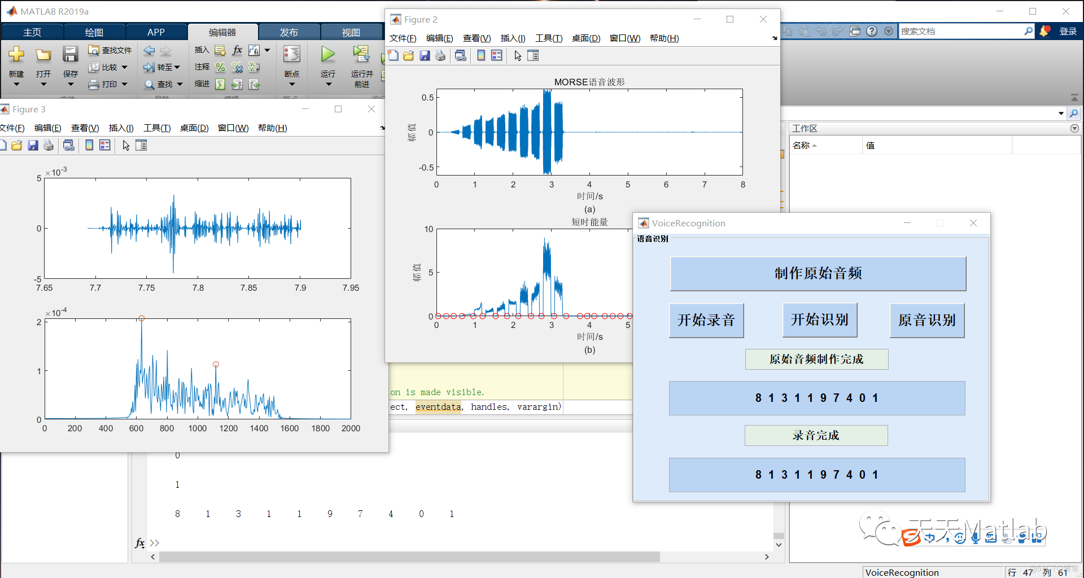Viewport: 1084px width, 578px height.
Task: Expand the dropdown arrow under 新建
Action: click(x=16, y=85)
